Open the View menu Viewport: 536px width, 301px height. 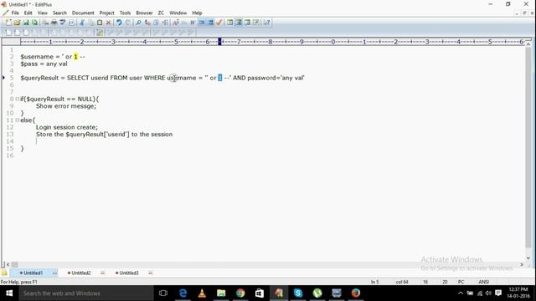pyautogui.click(x=43, y=13)
